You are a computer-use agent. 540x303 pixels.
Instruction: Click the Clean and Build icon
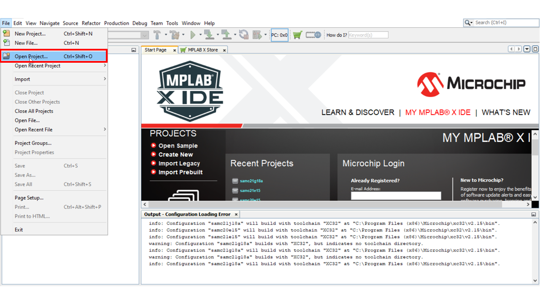[x=175, y=35]
